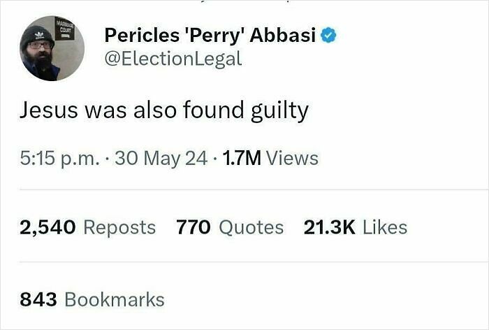The image size is (489, 330).
Task: Click the 'Views' label
Action: click(292, 159)
